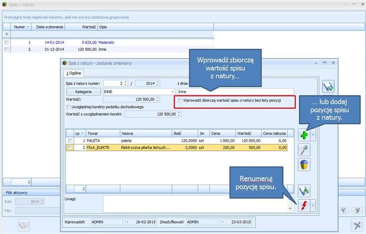The image size is (366, 234).
Task: Enable 'Wprowadź zbiorczą wartość spisu' checkbox
Action: (180, 100)
